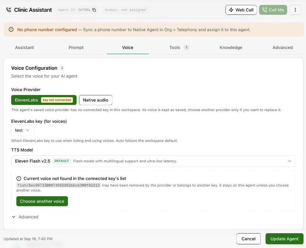The width and height of the screenshot is (306, 248).
Task: Click Choose another voice
Action: (42, 201)
